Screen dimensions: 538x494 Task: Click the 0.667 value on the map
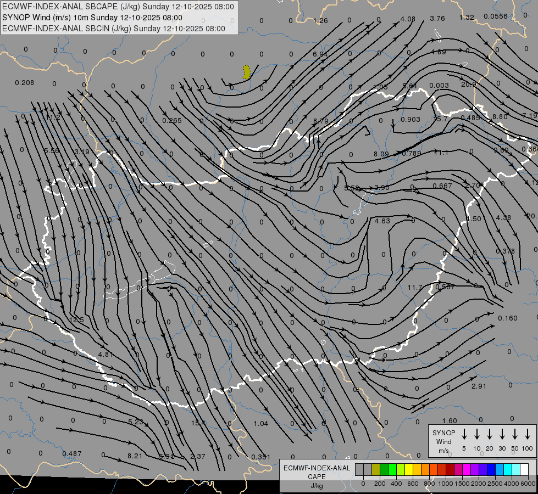click(x=442, y=186)
